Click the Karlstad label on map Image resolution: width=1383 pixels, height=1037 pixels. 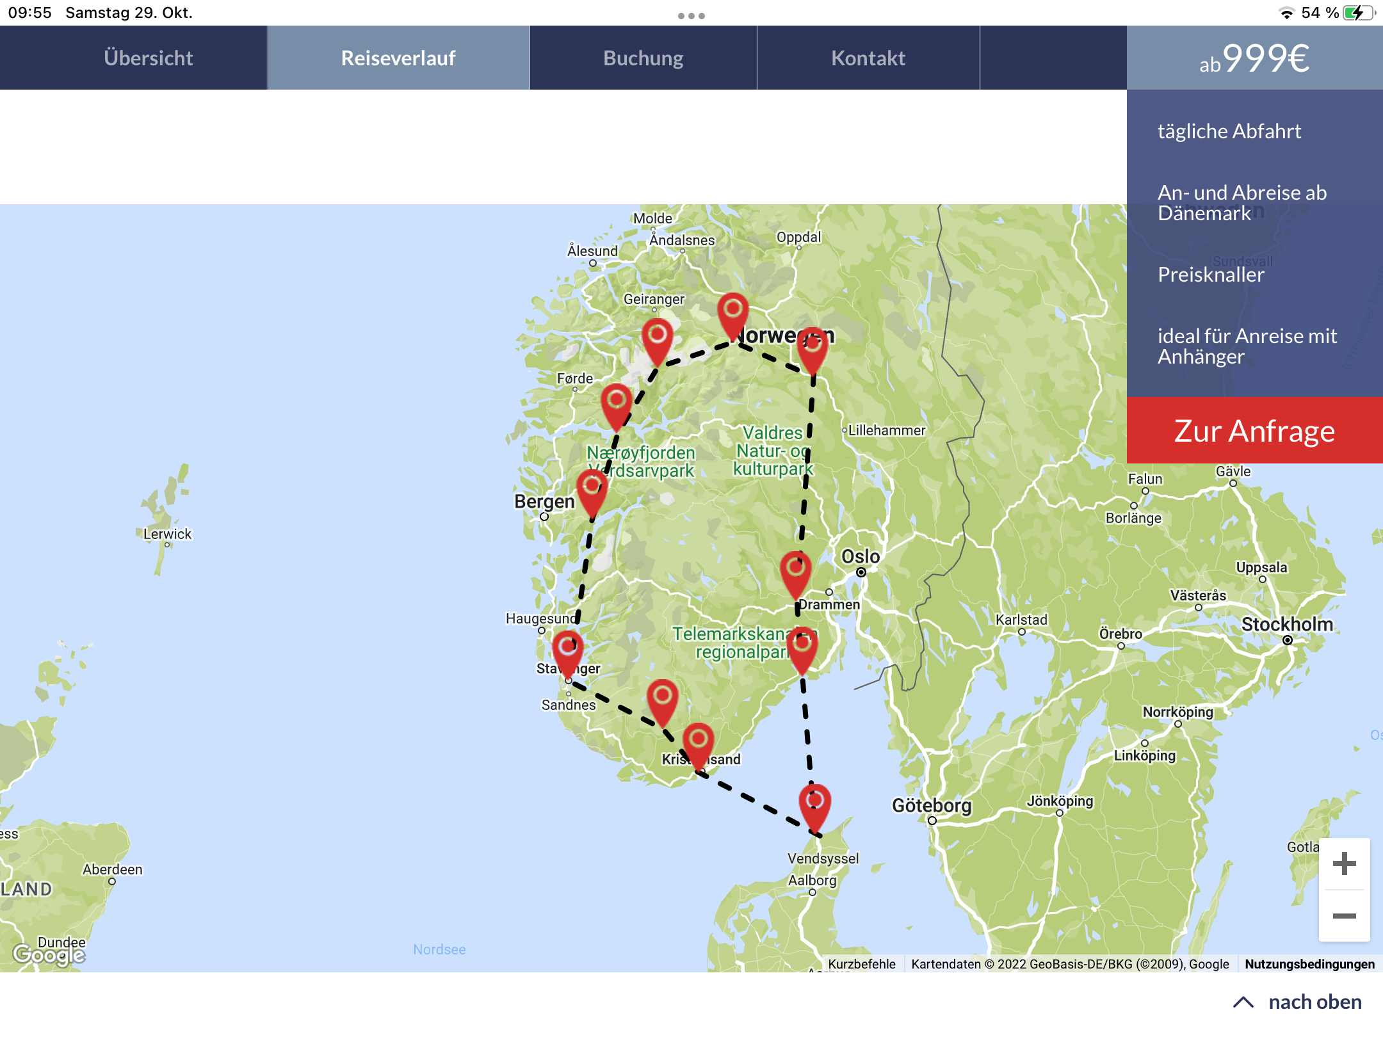tap(1021, 620)
